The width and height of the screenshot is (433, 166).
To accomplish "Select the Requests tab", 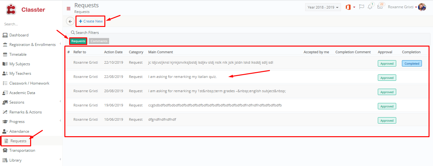I will [78, 41].
